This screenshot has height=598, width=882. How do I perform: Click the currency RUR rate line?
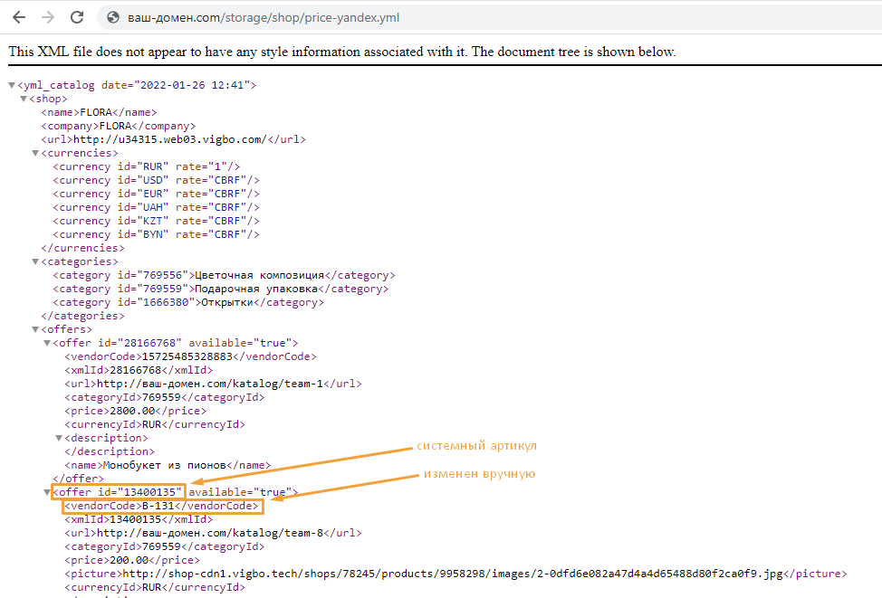[146, 166]
